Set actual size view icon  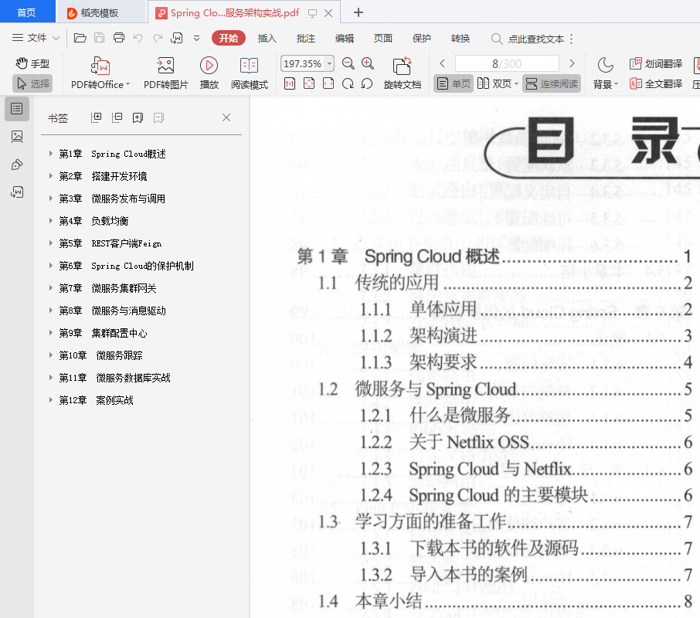point(290,83)
